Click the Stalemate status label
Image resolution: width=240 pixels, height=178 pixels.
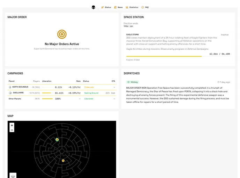[89, 87]
